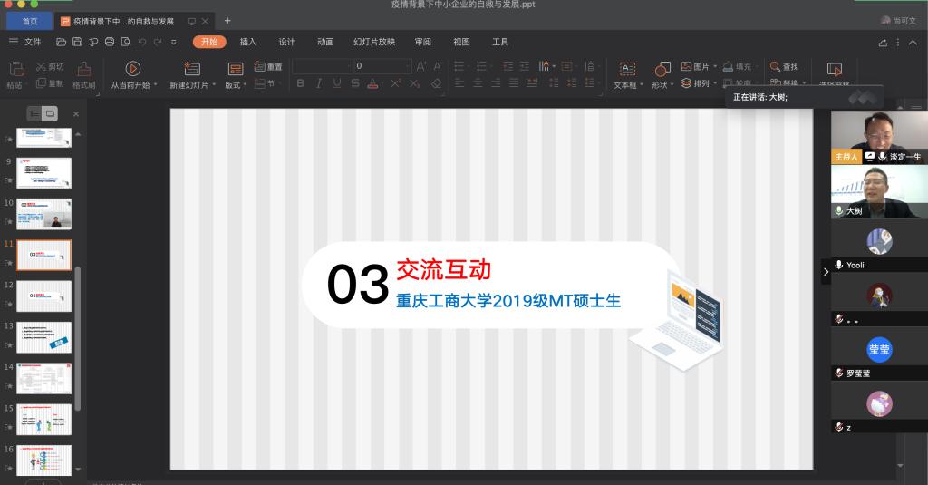Switch to the Slide Show (幻灯片放映) tab
The width and height of the screenshot is (928, 485).
tap(373, 42)
